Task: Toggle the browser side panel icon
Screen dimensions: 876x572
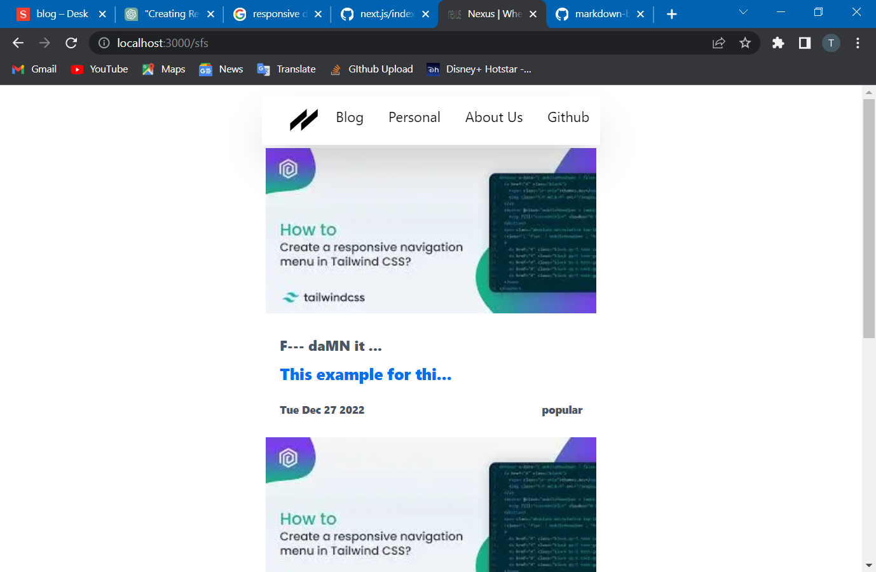Action: (x=805, y=43)
